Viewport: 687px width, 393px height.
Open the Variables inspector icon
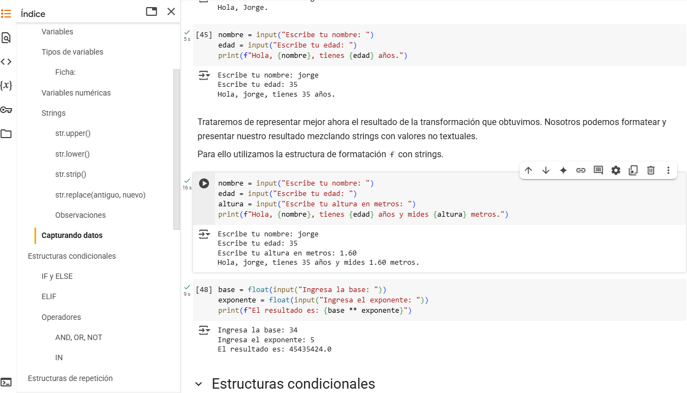[x=6, y=86]
